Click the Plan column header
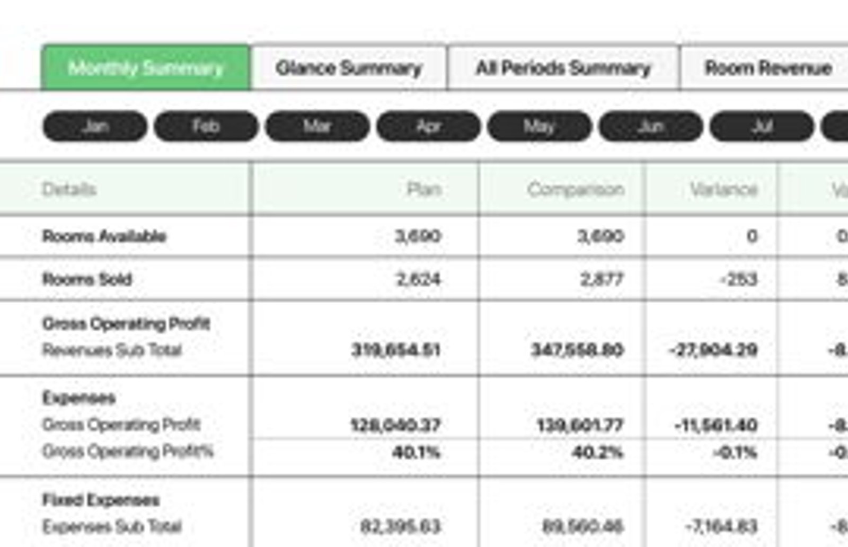Image resolution: width=848 pixels, height=547 pixels. [424, 189]
